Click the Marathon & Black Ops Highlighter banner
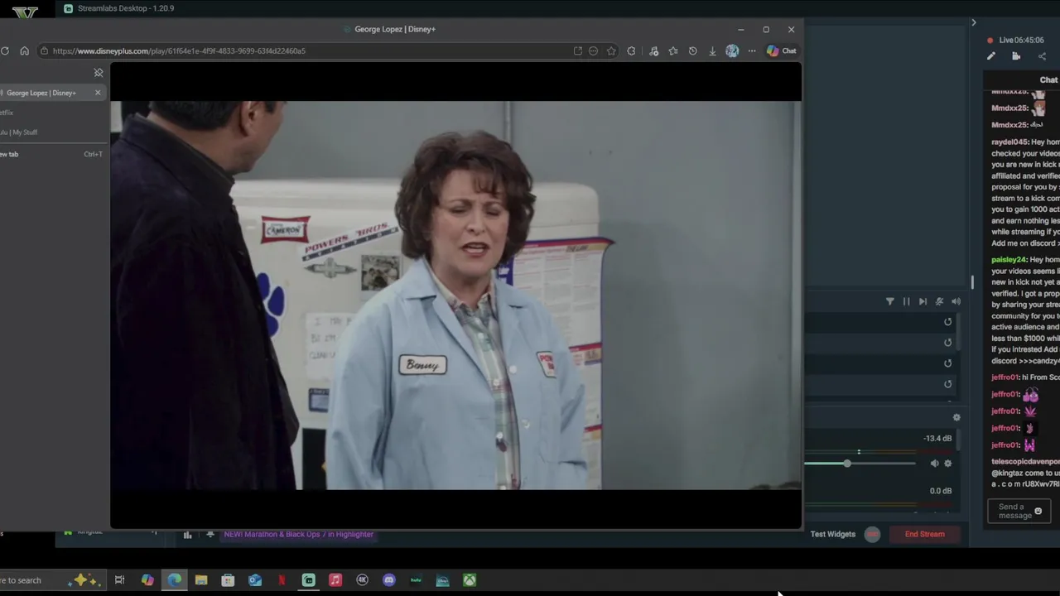1060x596 pixels. pos(299,534)
